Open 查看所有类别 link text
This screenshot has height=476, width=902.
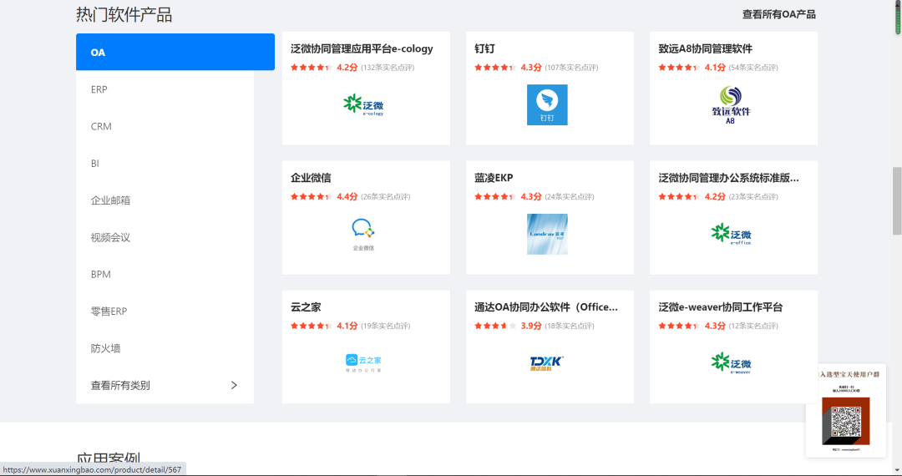tap(120, 385)
